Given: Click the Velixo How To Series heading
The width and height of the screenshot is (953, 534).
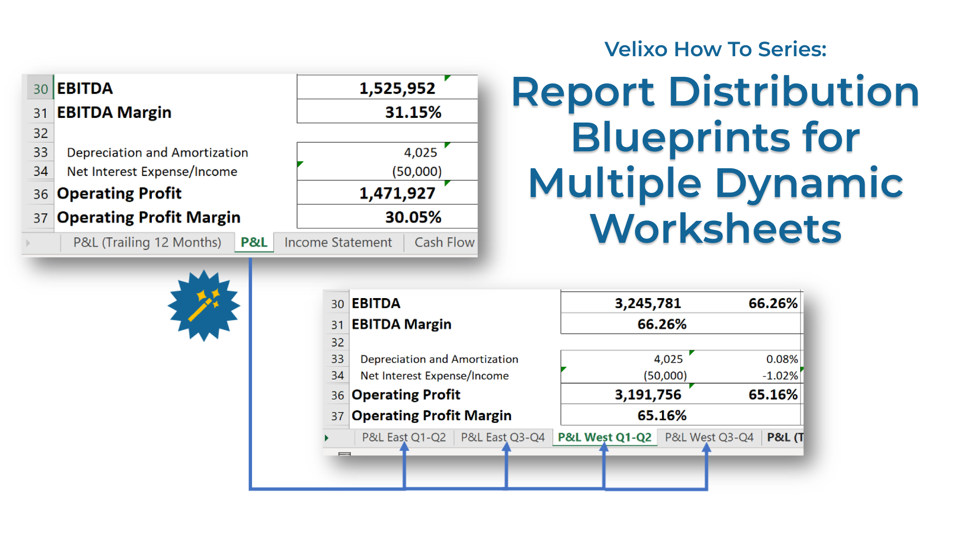Looking at the screenshot, I should tap(715, 49).
